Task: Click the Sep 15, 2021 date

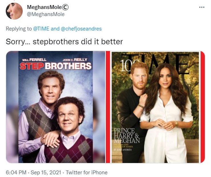Action: pyautogui.click(x=46, y=172)
